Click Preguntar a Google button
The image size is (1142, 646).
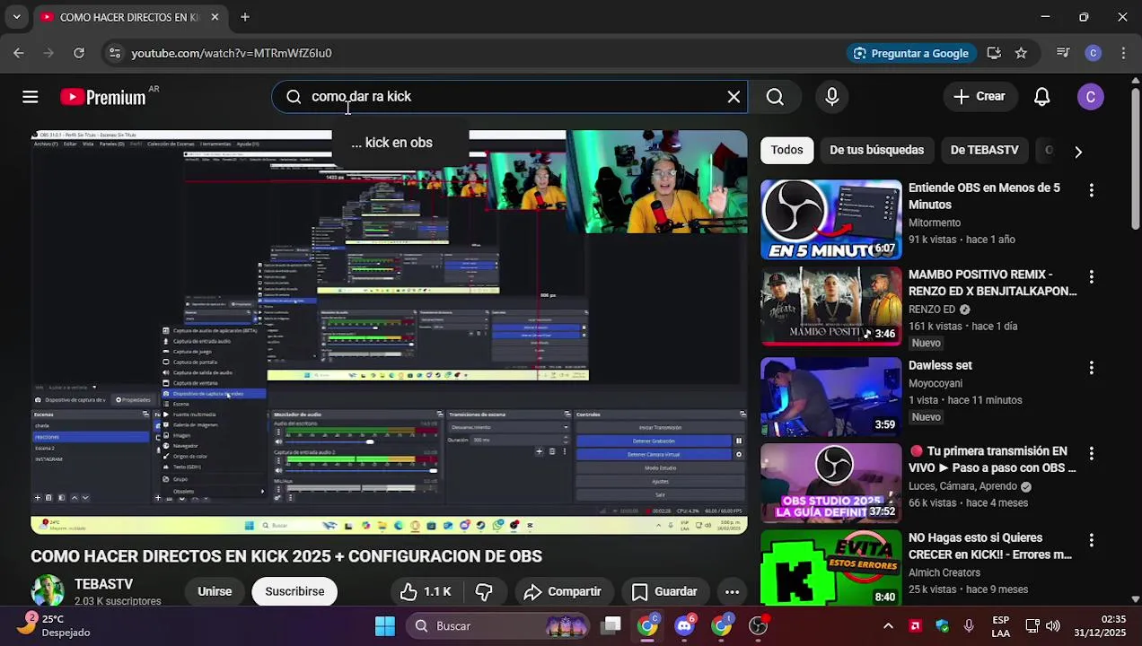click(910, 53)
